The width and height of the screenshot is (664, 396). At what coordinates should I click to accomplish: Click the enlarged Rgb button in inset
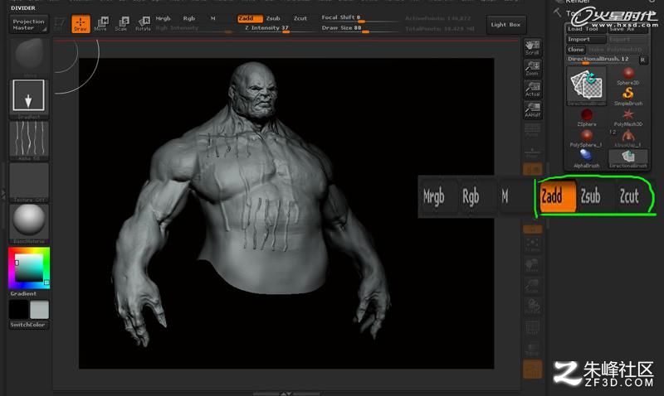(471, 196)
